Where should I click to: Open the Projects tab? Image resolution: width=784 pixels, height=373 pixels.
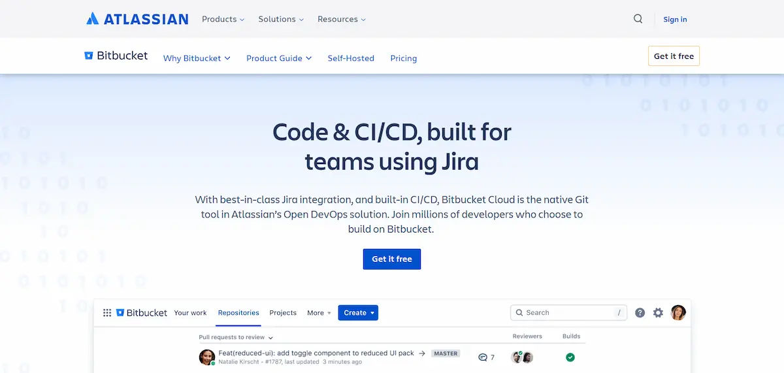pos(283,313)
